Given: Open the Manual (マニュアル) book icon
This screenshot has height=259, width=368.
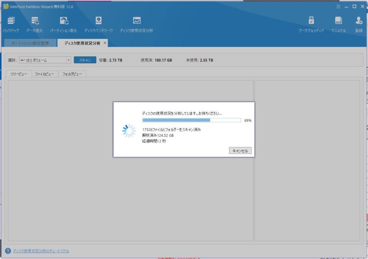Looking at the screenshot, I should tap(338, 21).
